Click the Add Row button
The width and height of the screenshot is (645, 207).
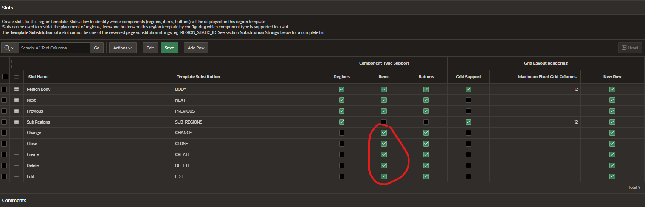click(196, 48)
